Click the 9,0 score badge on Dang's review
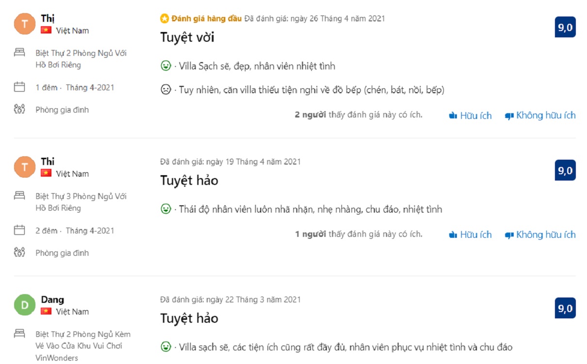This screenshot has width=587, height=364. click(x=565, y=308)
